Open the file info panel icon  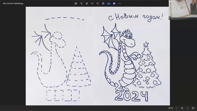coord(98,3)
